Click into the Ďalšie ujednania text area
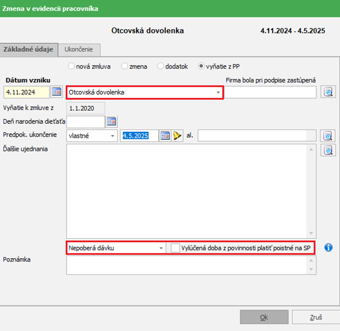340x331 pixels. pyautogui.click(x=186, y=191)
